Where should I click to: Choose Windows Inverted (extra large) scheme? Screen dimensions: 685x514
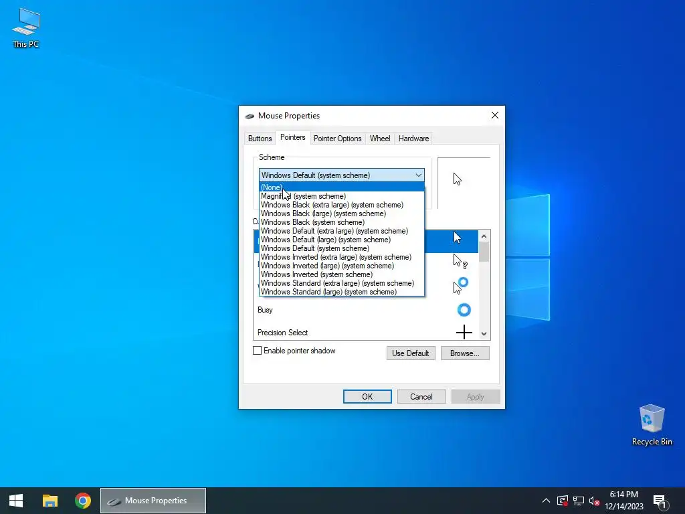(x=342, y=257)
